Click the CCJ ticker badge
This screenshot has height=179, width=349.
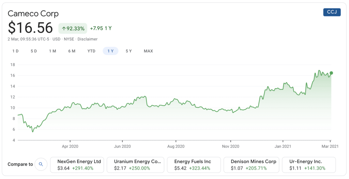332,12
